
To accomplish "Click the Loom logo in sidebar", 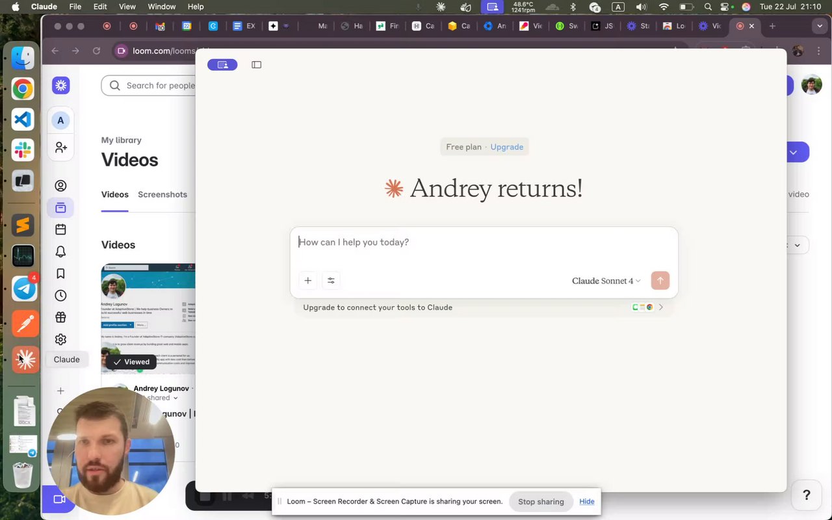I will (x=61, y=85).
